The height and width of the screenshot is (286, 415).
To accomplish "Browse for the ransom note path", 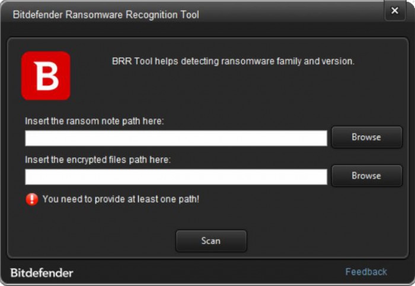I will pos(366,137).
